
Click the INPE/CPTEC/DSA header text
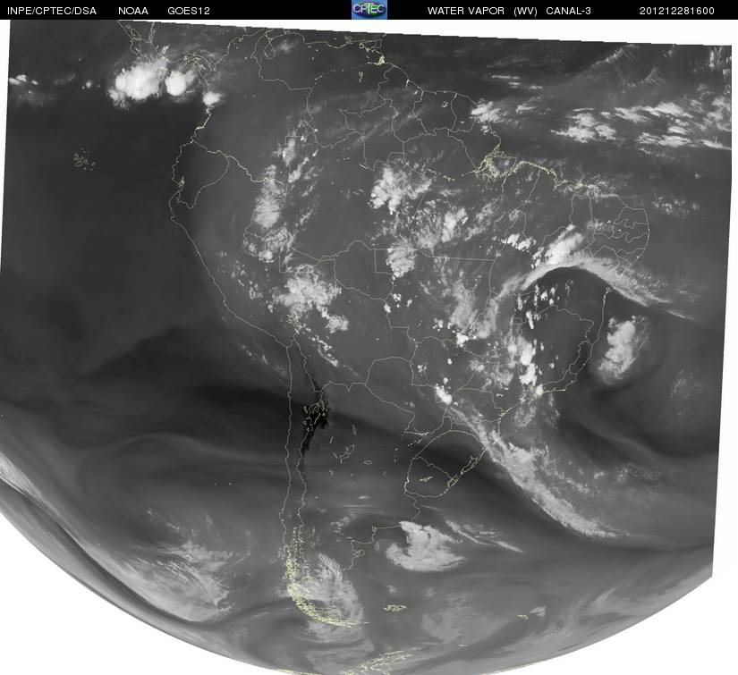tap(52, 11)
